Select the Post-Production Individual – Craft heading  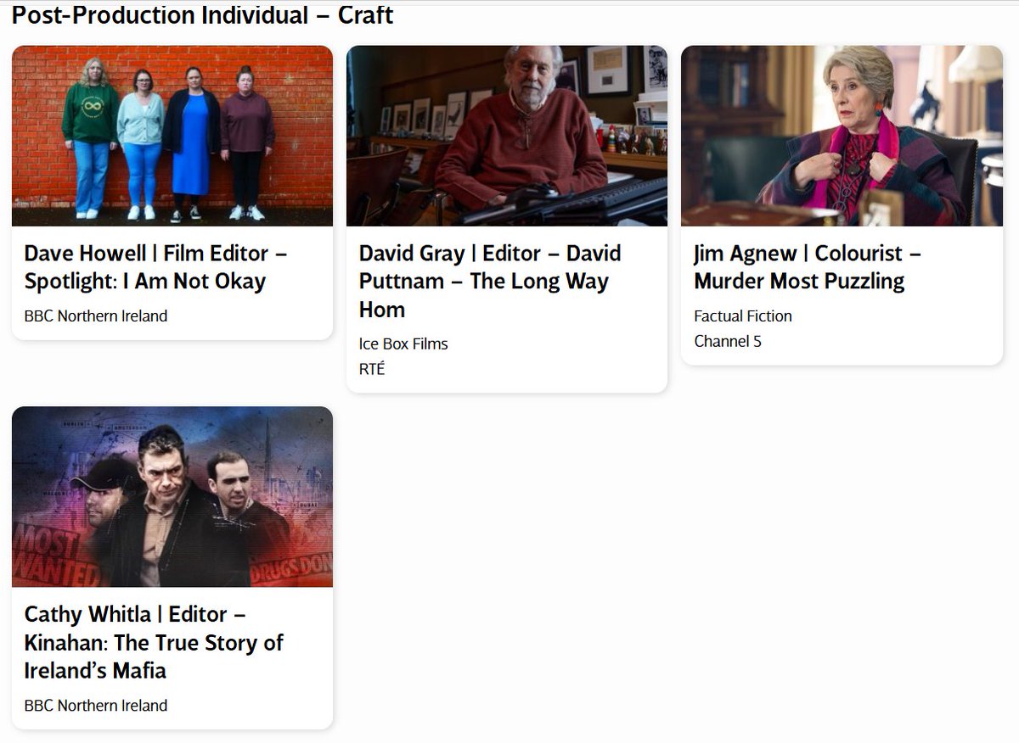201,15
